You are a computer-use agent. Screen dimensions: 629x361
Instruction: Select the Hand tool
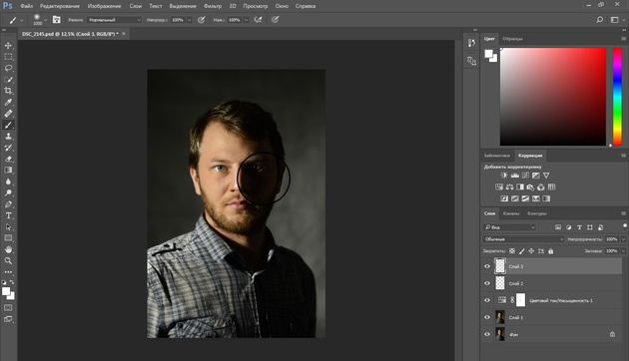pos(8,249)
